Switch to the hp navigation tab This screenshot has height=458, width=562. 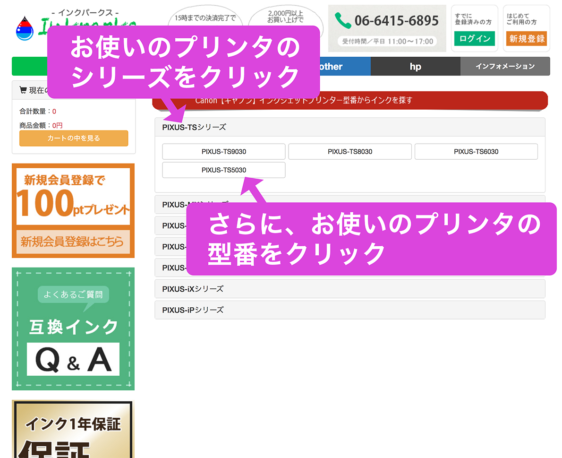coord(416,66)
